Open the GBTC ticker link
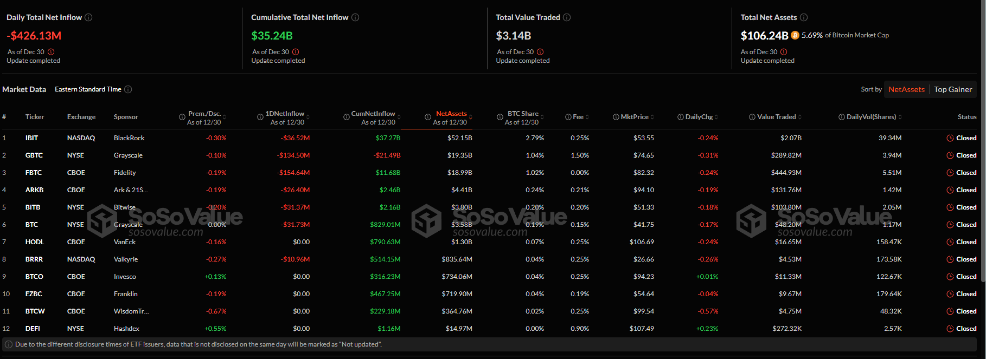986x359 pixels. tap(34, 155)
